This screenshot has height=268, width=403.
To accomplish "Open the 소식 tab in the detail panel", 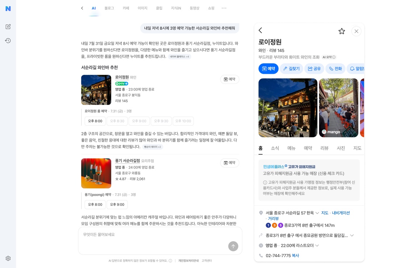I will click(275, 148).
